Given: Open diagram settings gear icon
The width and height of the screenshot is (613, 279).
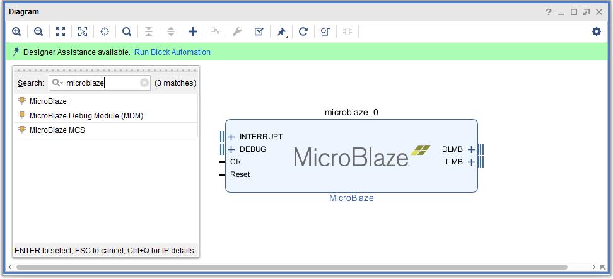Looking at the screenshot, I should coord(597,31).
